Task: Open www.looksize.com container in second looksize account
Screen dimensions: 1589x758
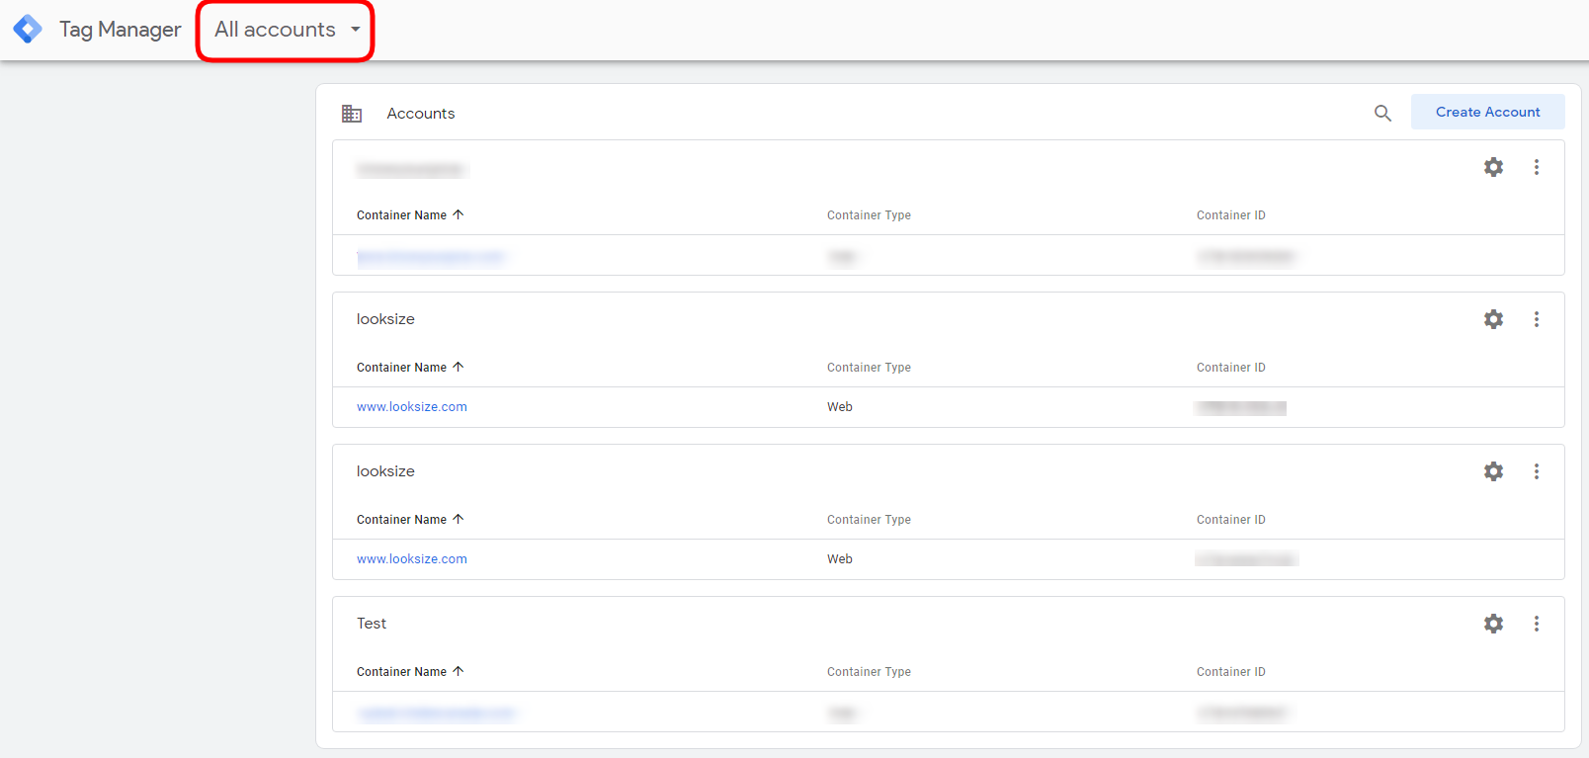Action: coord(412,559)
